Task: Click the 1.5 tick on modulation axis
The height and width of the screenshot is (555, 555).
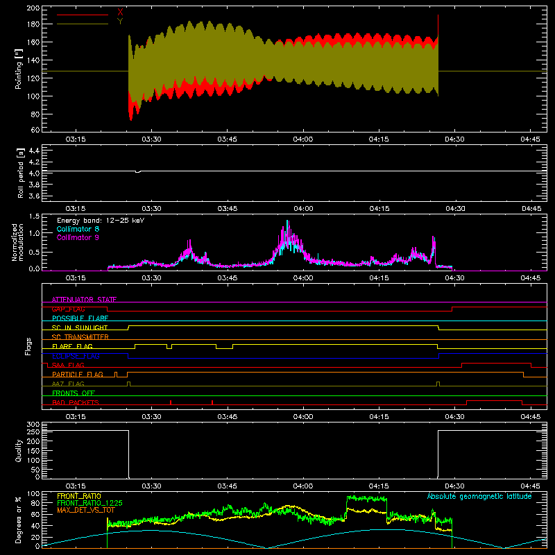Action: (34, 216)
